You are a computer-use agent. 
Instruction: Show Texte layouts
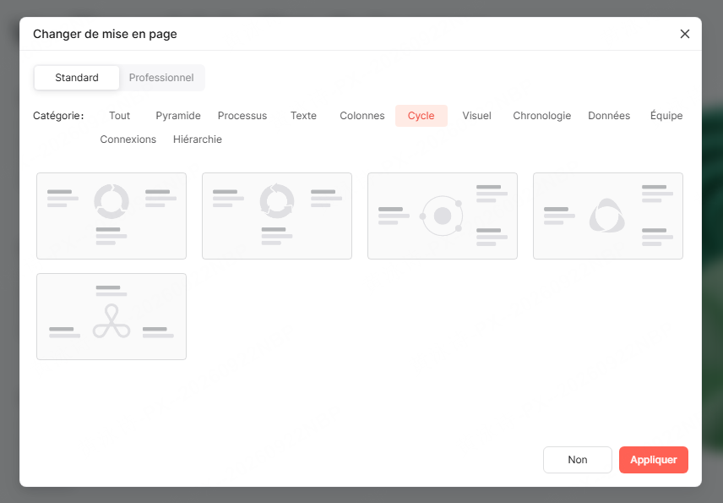(303, 115)
